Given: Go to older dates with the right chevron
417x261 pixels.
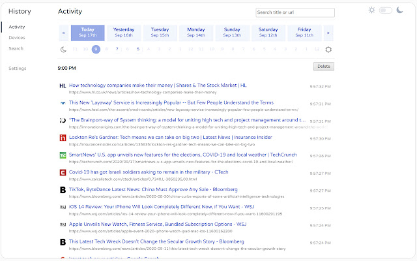Looking at the screenshot, I should pos(328,33).
